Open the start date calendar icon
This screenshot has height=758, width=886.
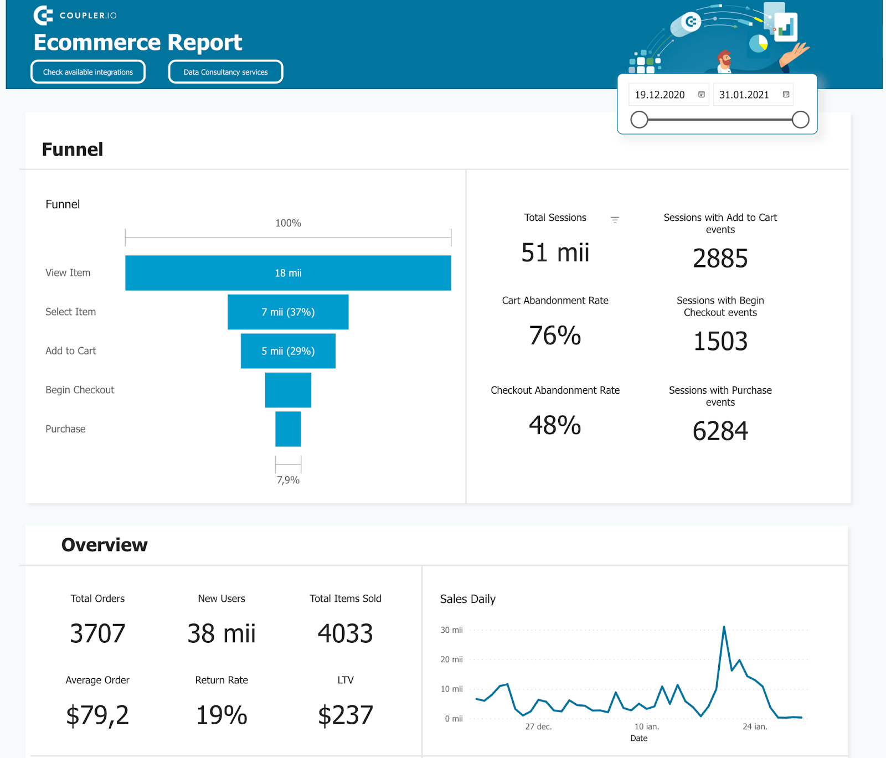point(701,94)
